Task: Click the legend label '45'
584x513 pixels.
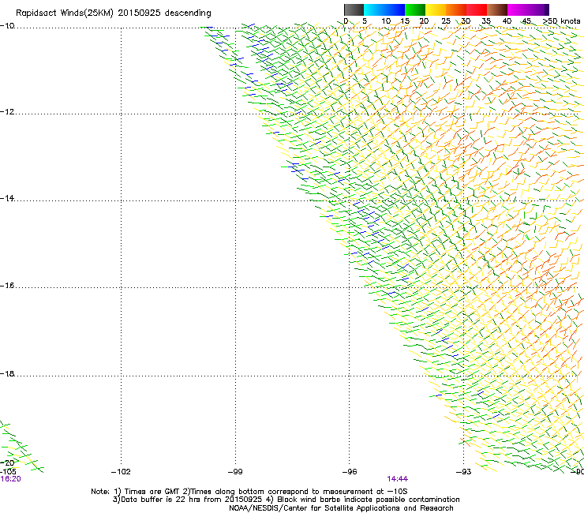Action: pyautogui.click(x=526, y=21)
